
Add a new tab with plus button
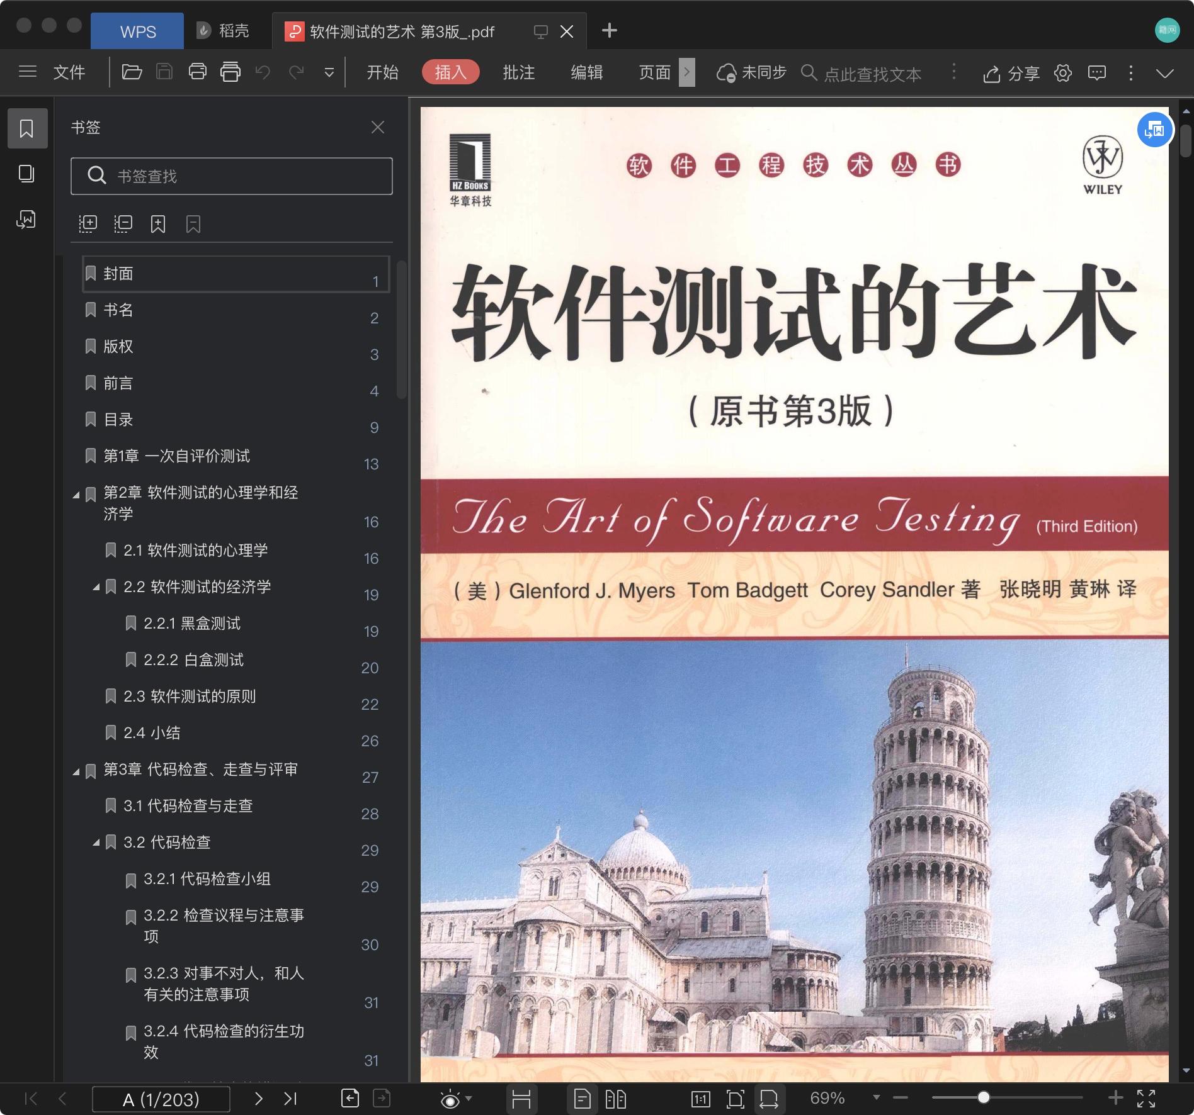pos(610,30)
